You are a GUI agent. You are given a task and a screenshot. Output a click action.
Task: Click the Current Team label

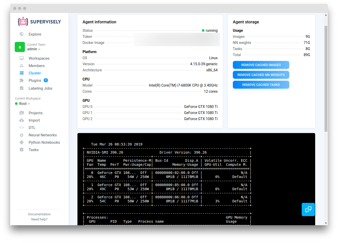[36, 45]
